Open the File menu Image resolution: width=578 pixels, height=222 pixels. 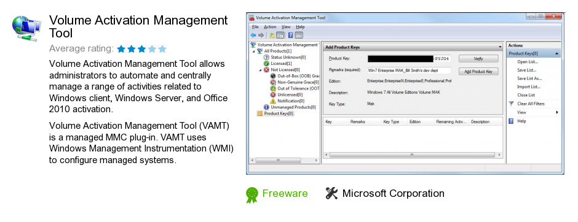255,27
